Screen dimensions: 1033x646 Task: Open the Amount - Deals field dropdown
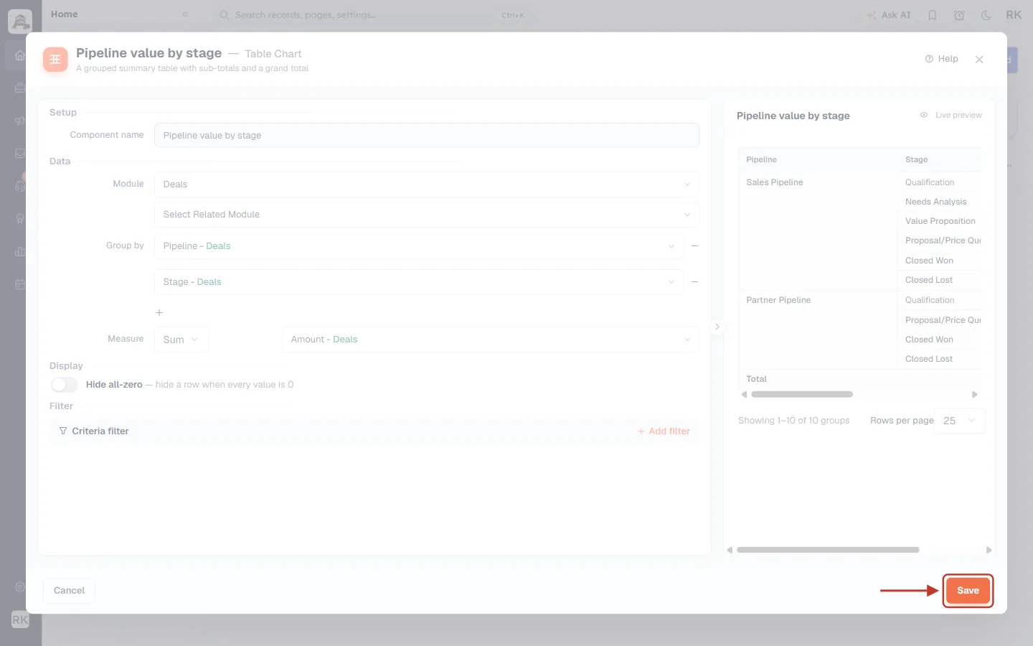pos(490,340)
